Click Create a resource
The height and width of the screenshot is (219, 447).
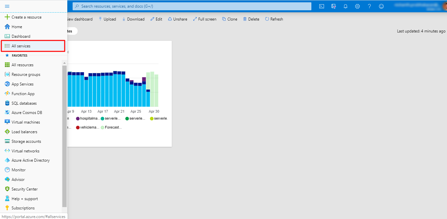26,17
